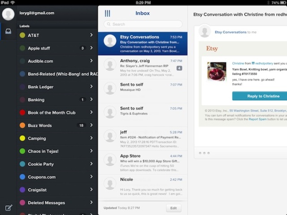Image resolution: width=287 pixels, height=215 pixels.
Task: Tap the Edit button below message list
Action: coord(174,208)
